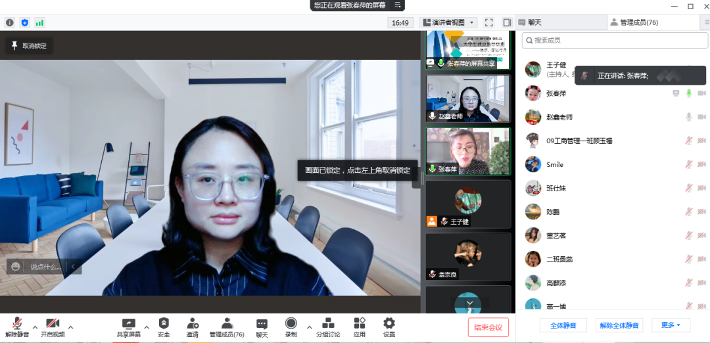This screenshot has height=343, width=710.
Task: Select the 张春萍 video thumbnail
Action: pyautogui.click(x=468, y=151)
